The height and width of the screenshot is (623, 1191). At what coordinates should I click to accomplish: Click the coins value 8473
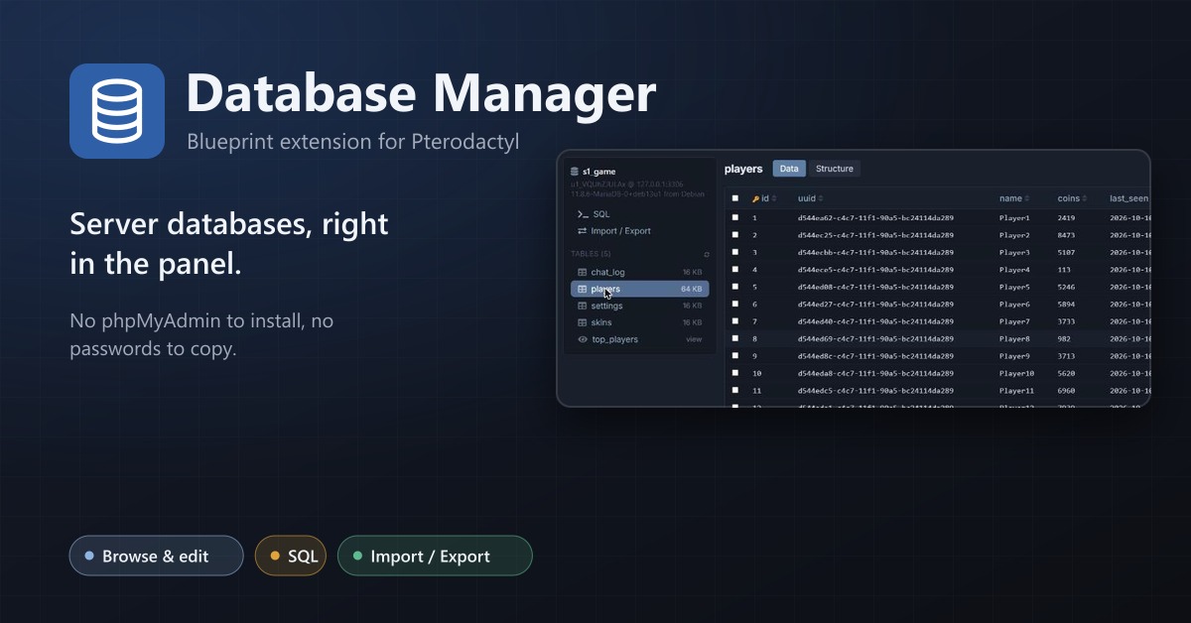[x=1066, y=235]
